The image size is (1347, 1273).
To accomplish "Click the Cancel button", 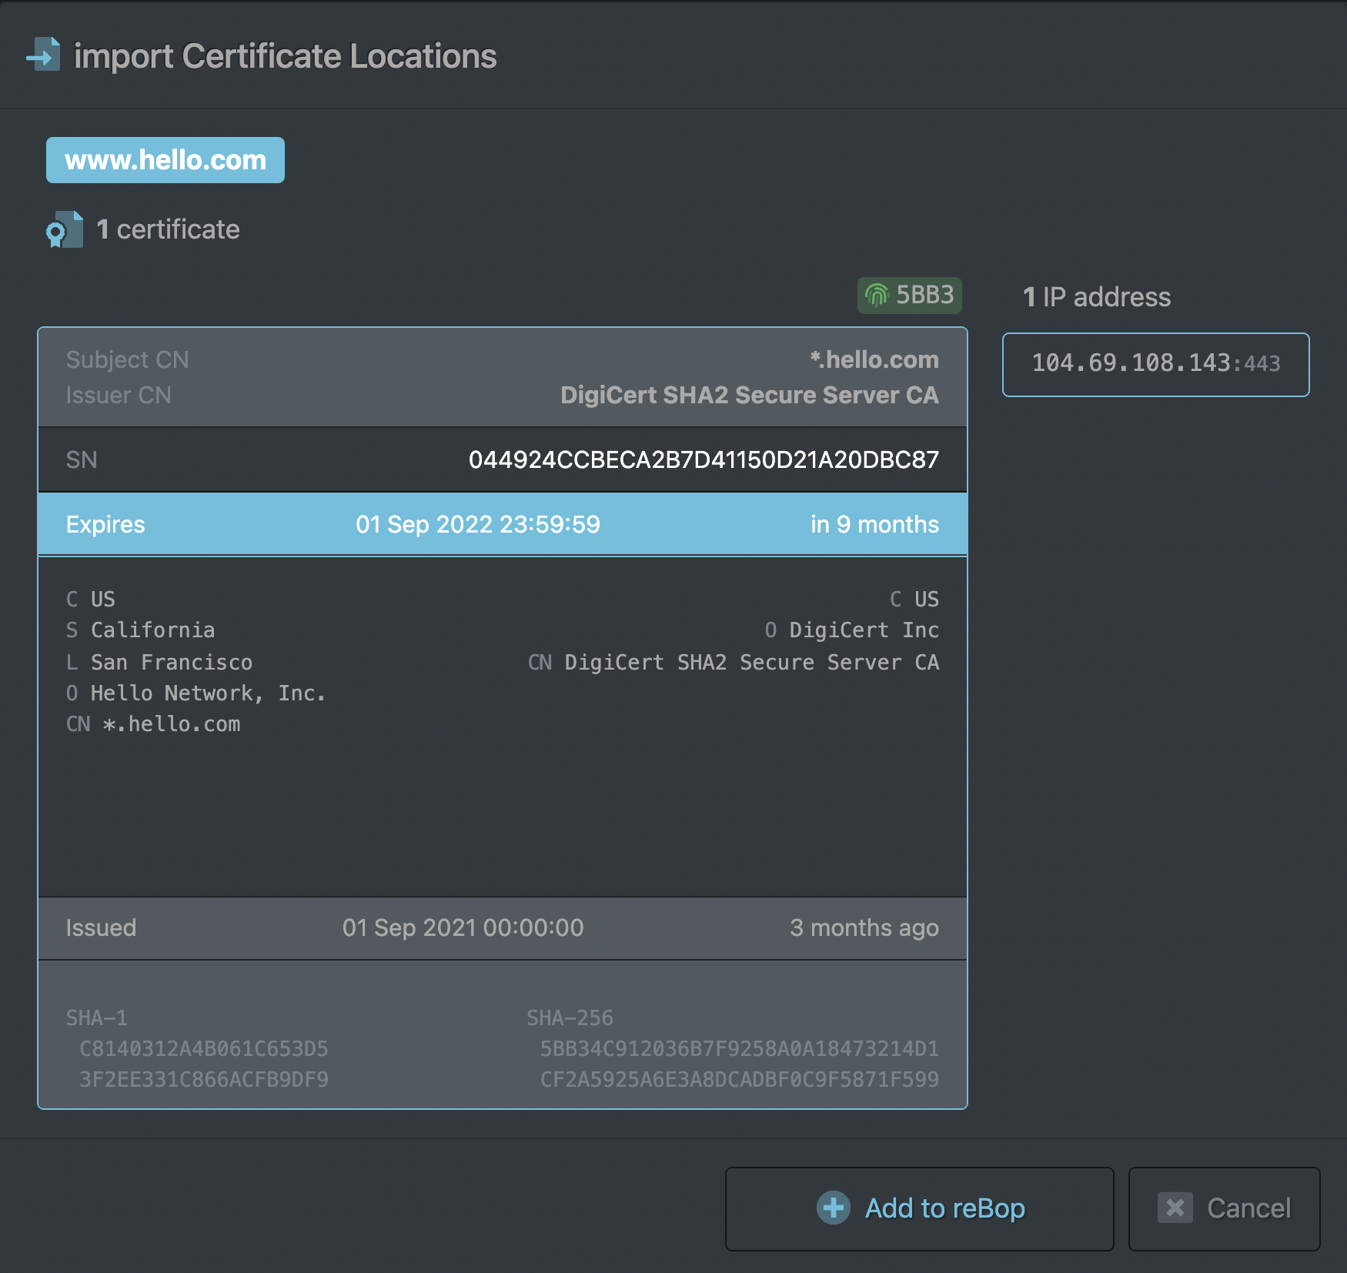I will tap(1224, 1208).
